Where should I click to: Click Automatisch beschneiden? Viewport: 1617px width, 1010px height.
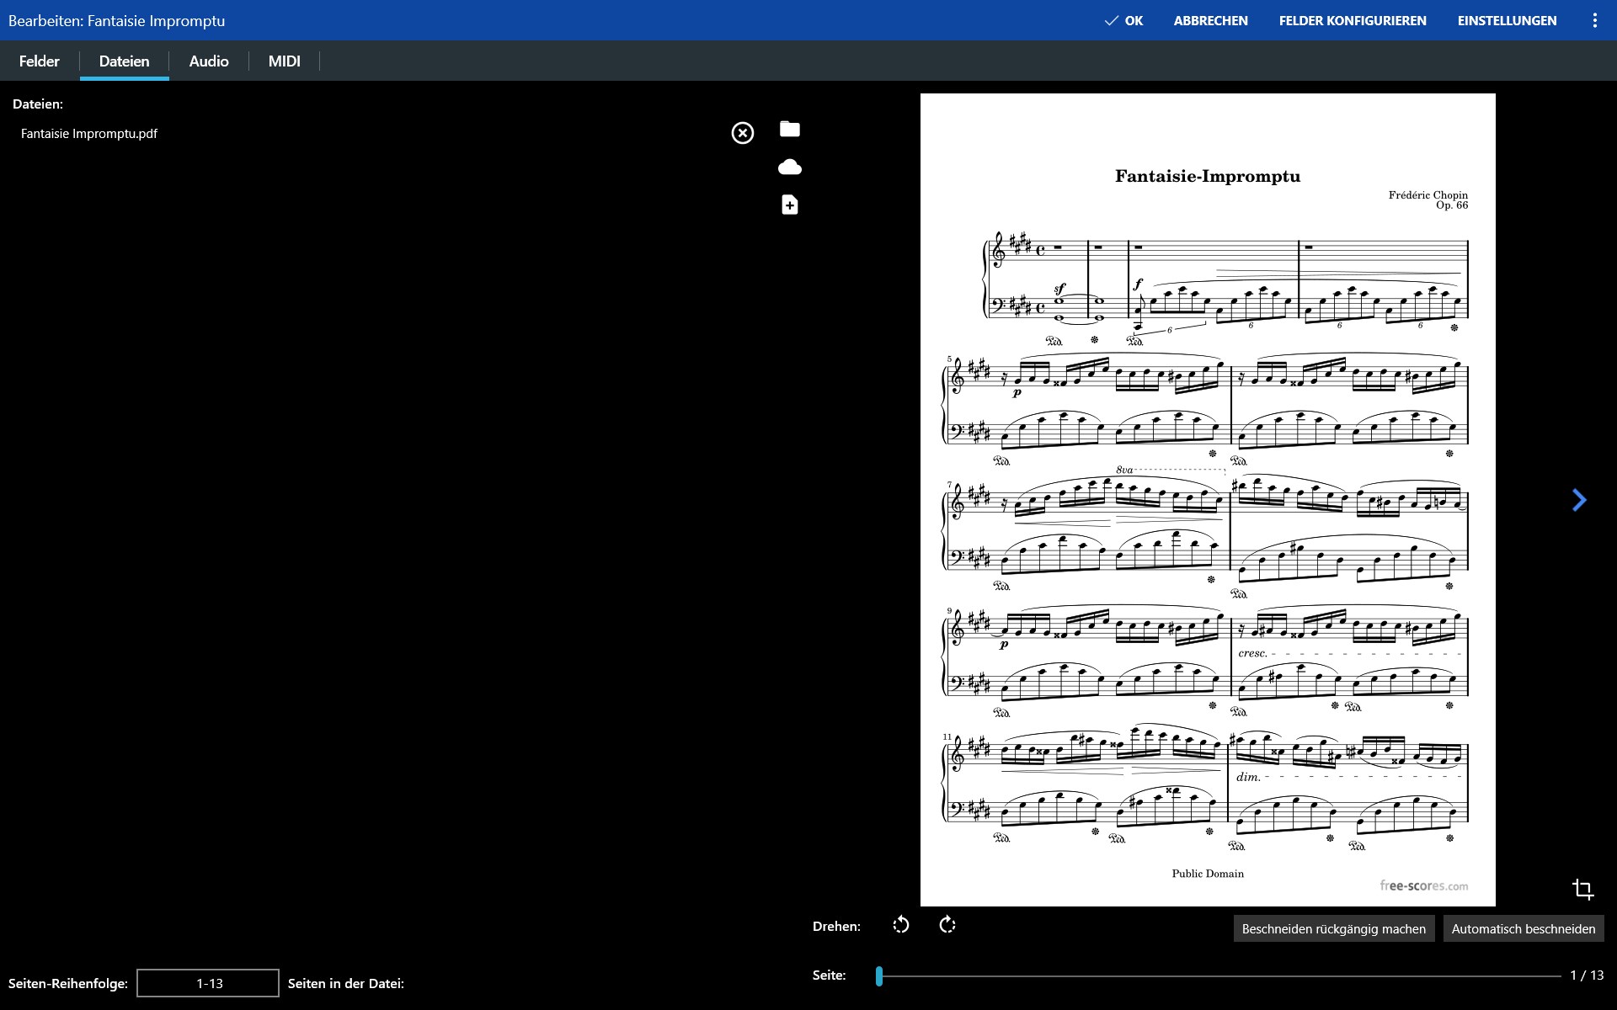click(1523, 928)
